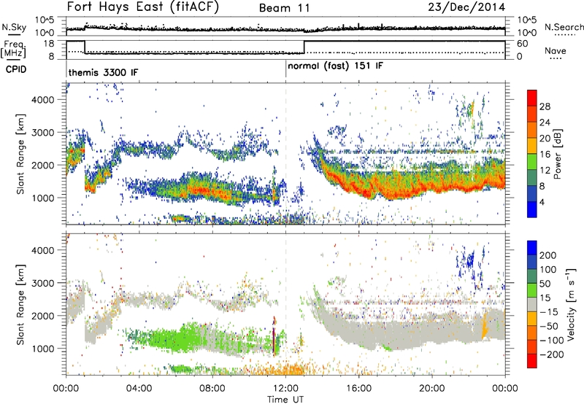Click the 'Beam 11' label
The height and width of the screenshot is (404, 584).
pos(284,8)
